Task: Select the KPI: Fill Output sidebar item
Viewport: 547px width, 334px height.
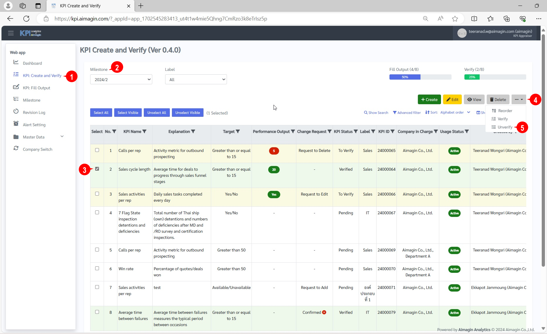Action: pyautogui.click(x=37, y=88)
